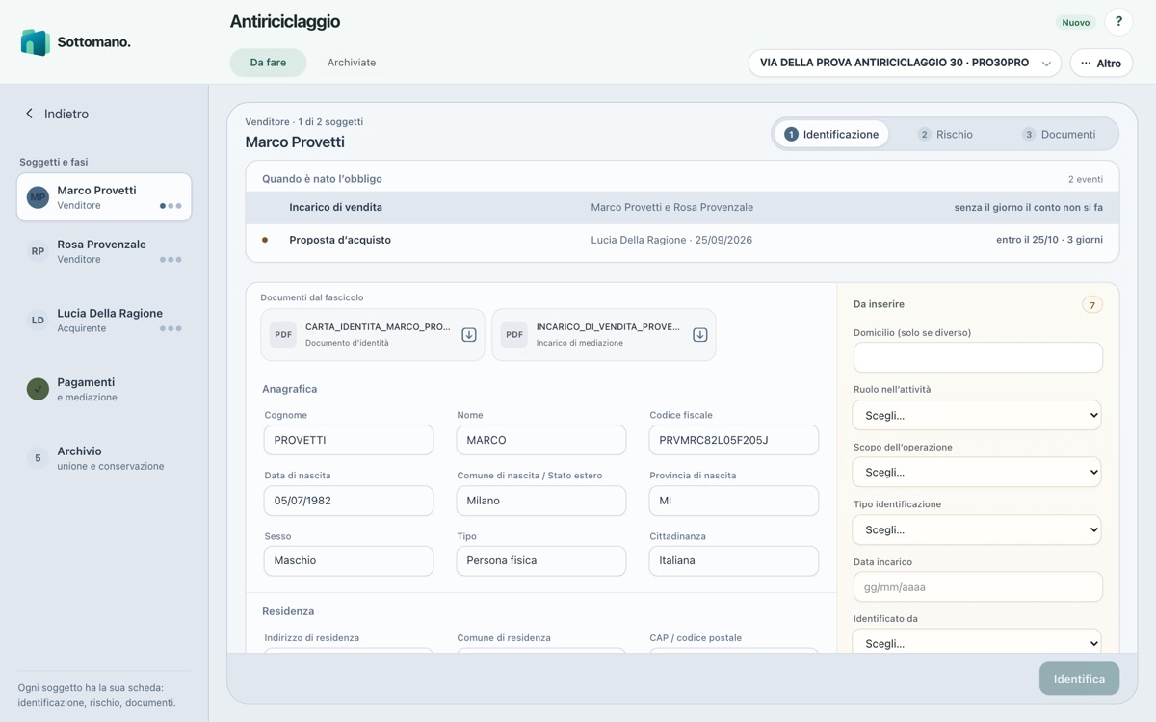1156x722 pixels.
Task: Click the Indietro back link
Action: pyautogui.click(x=57, y=114)
